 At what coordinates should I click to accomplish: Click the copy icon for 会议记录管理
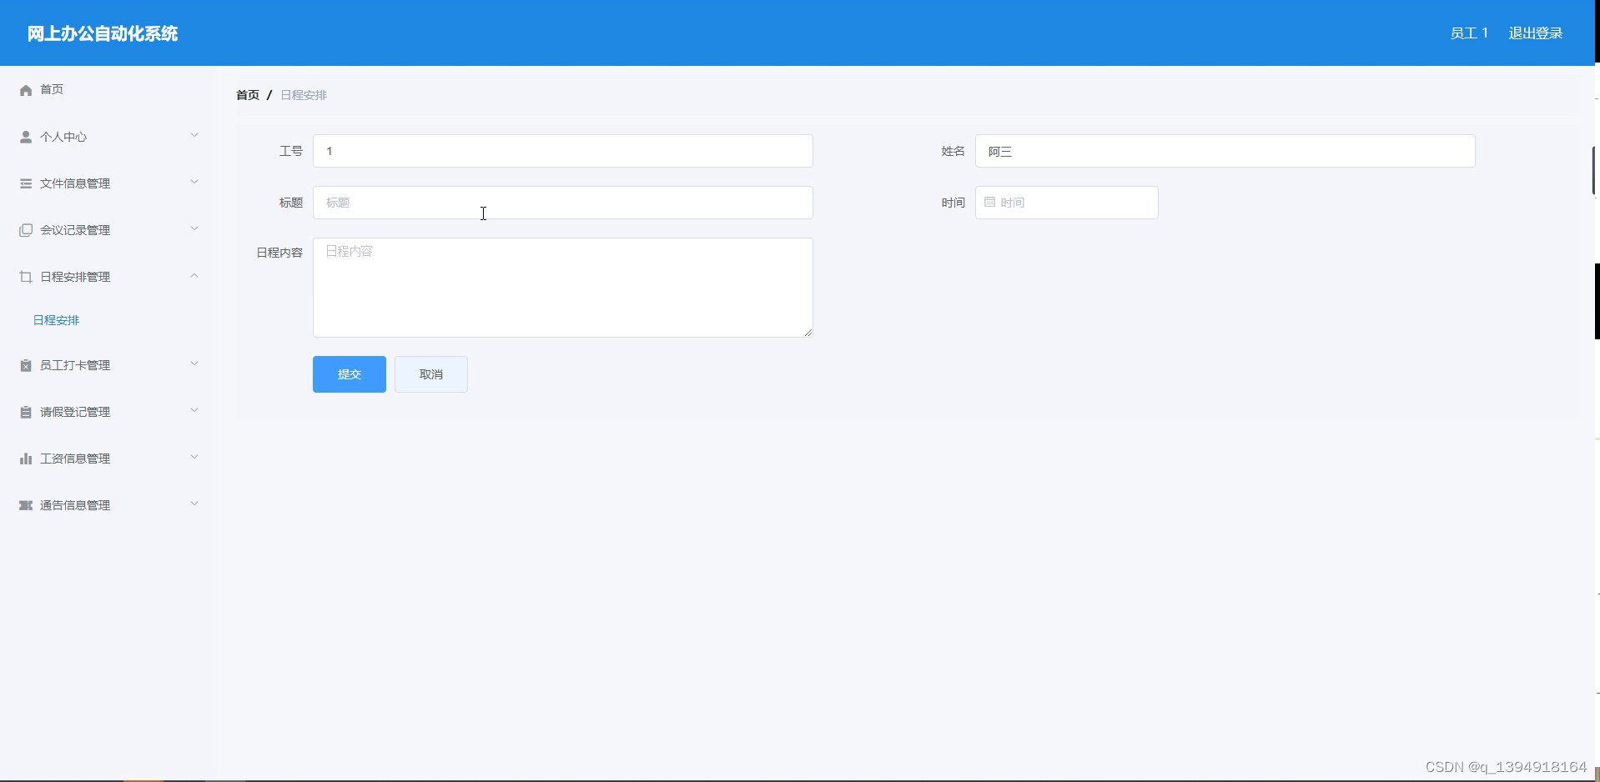point(26,230)
